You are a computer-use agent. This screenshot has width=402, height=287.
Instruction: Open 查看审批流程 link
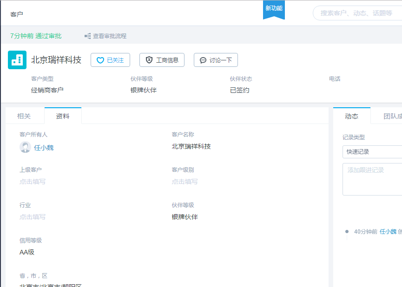pos(109,36)
